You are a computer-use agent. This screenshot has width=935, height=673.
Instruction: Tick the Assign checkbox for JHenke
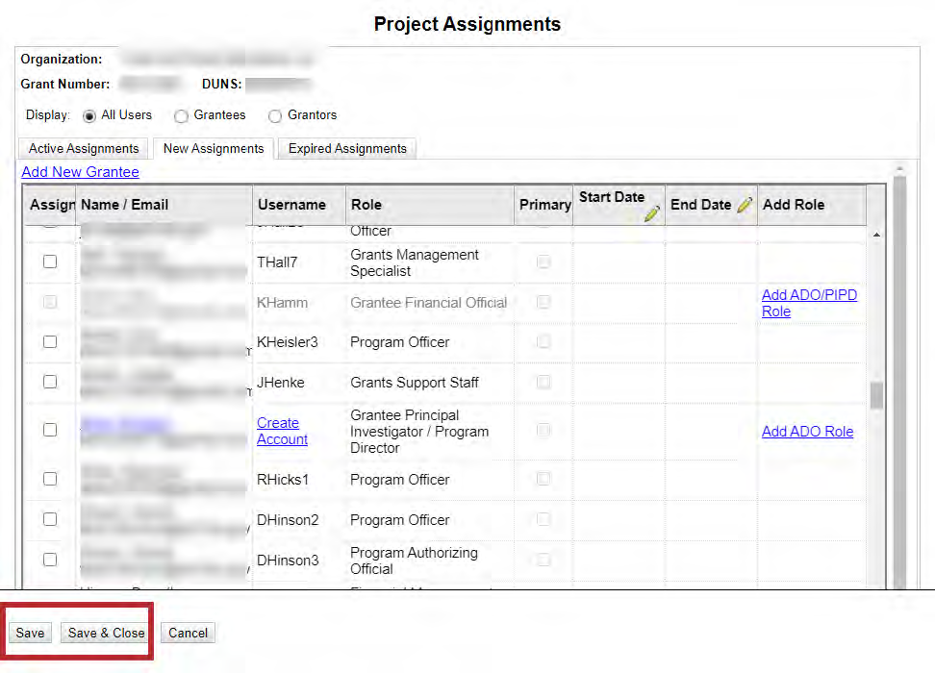[50, 383]
